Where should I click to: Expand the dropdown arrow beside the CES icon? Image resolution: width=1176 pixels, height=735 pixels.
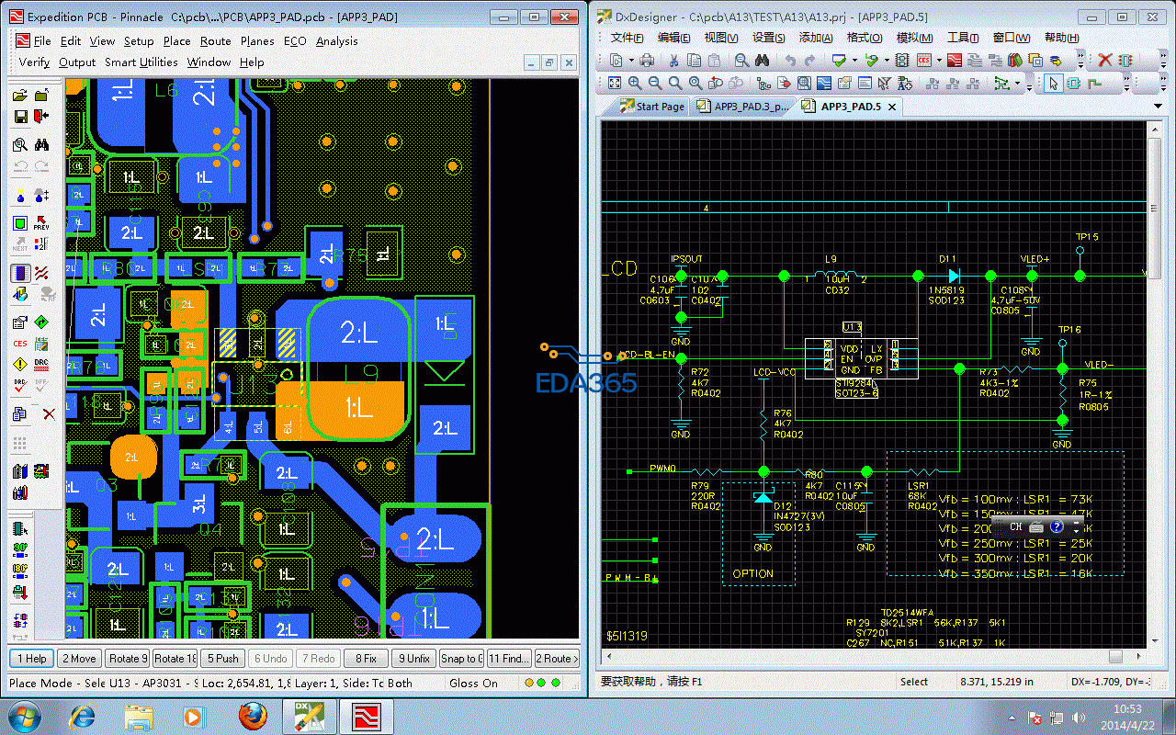click(x=937, y=61)
